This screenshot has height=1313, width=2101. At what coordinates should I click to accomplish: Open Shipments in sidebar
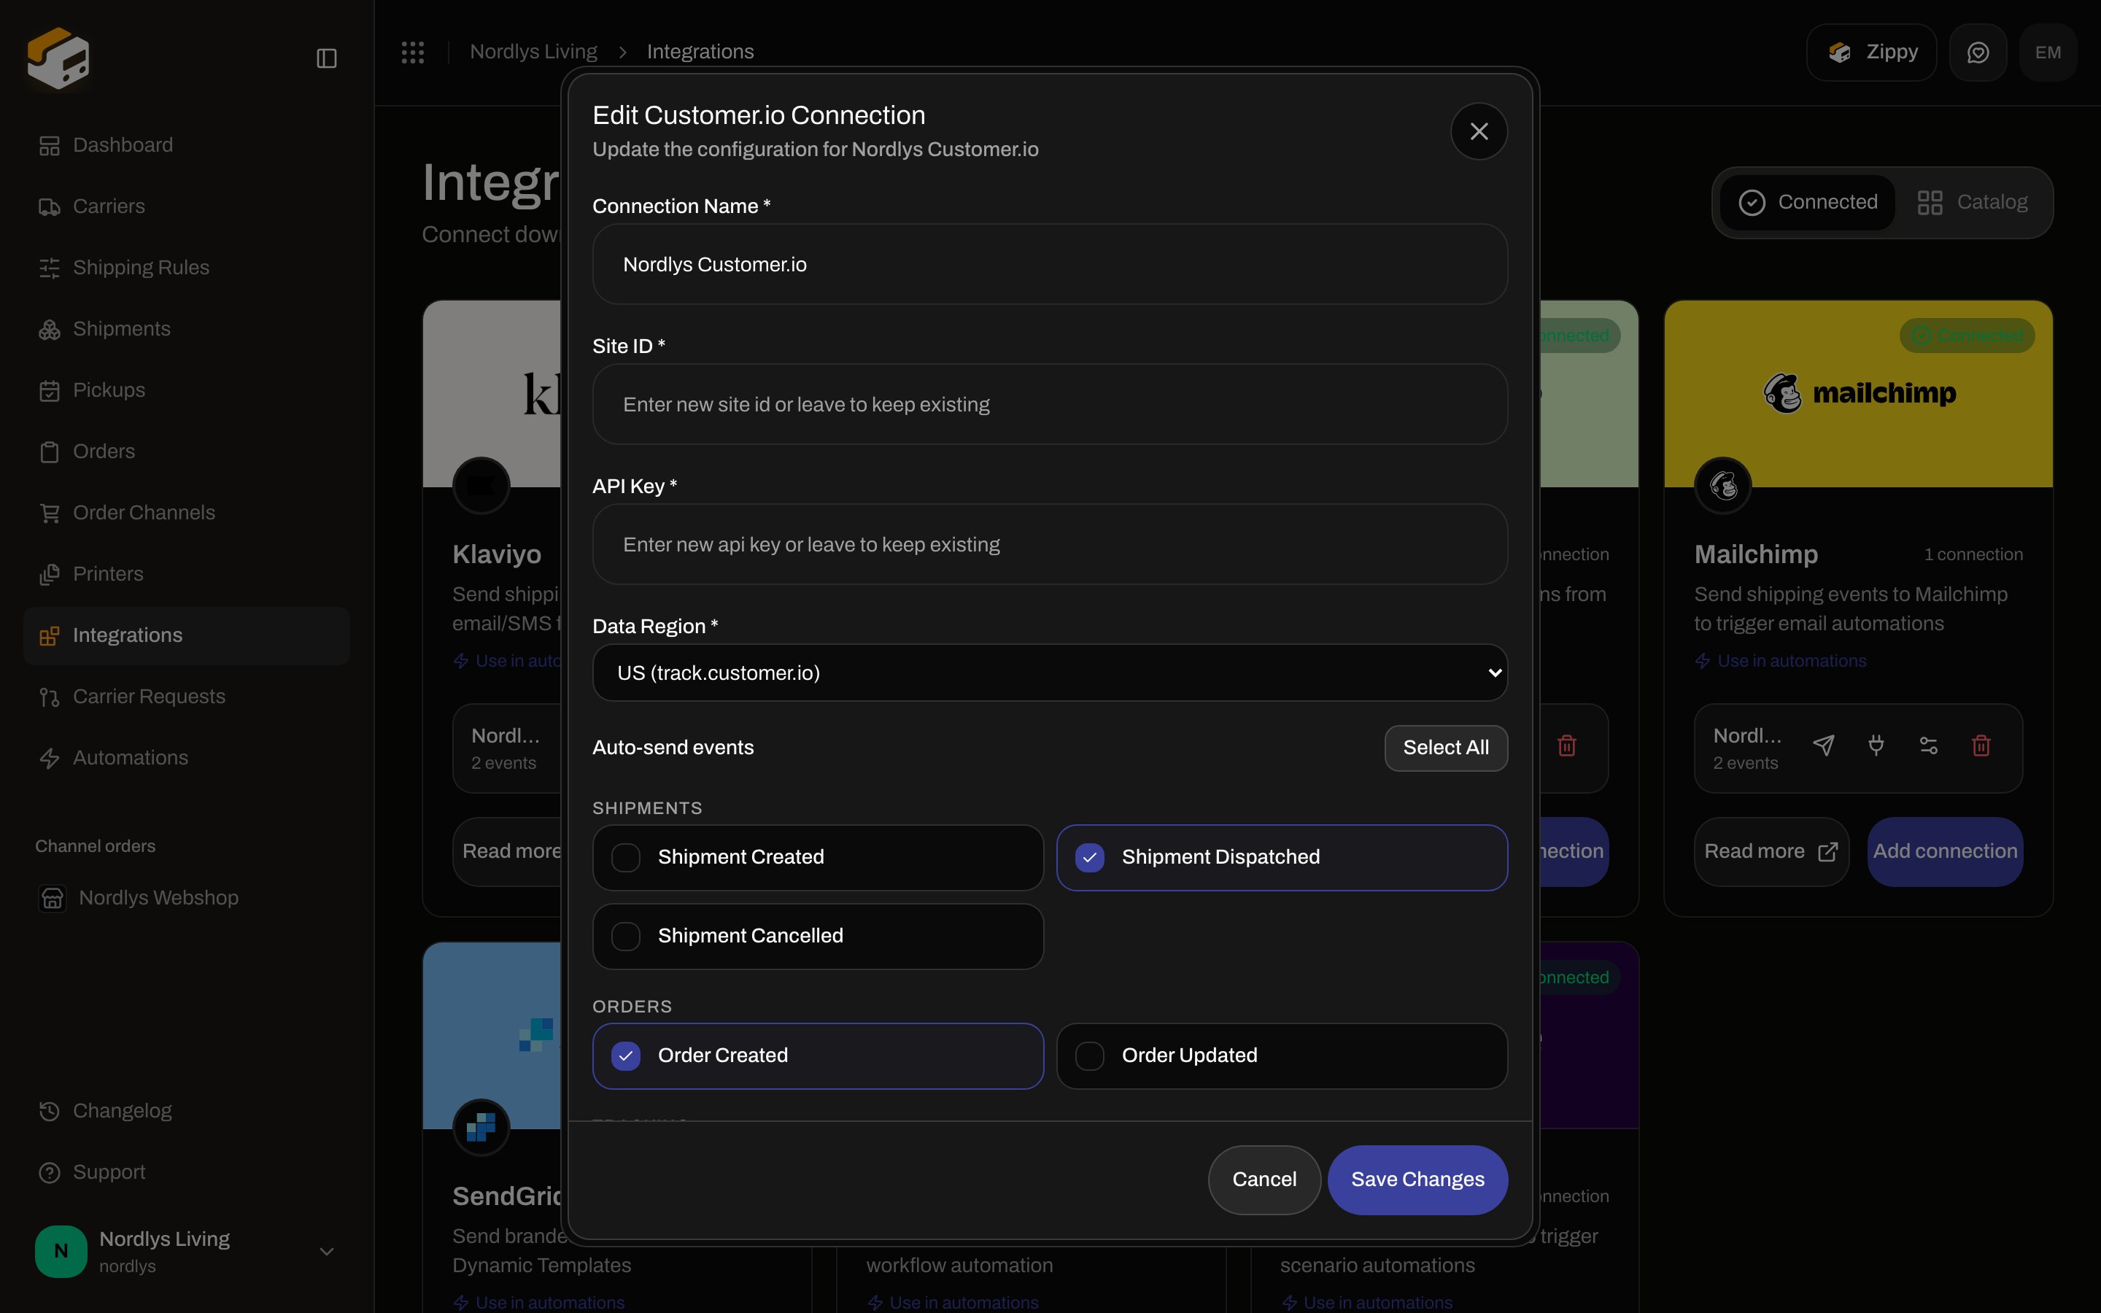coord(187,328)
